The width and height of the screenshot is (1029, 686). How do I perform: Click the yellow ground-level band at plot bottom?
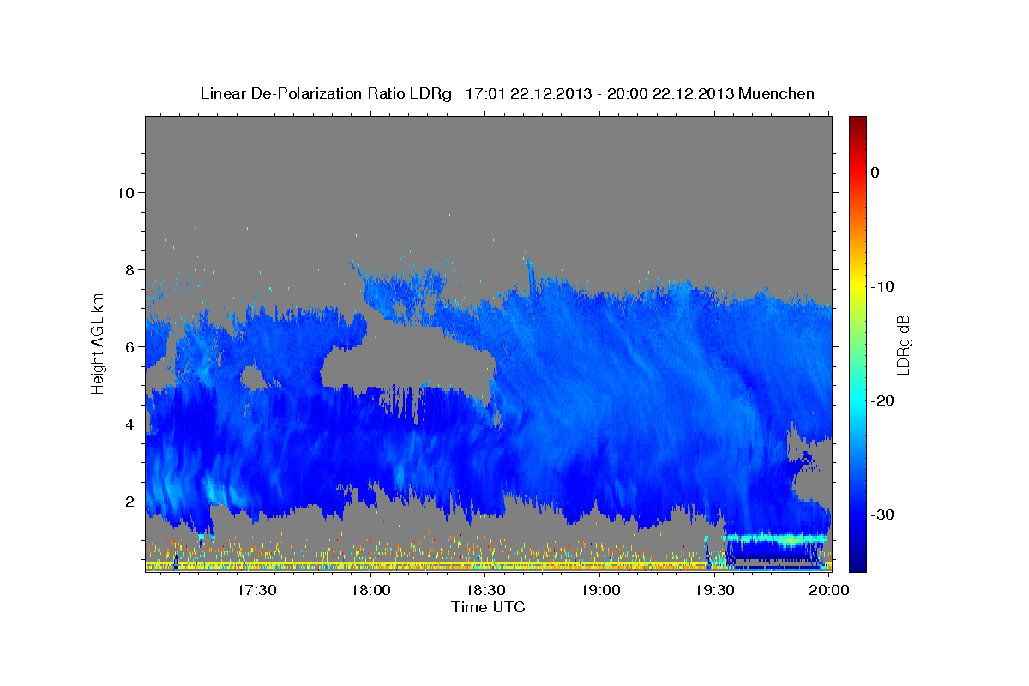point(429,563)
